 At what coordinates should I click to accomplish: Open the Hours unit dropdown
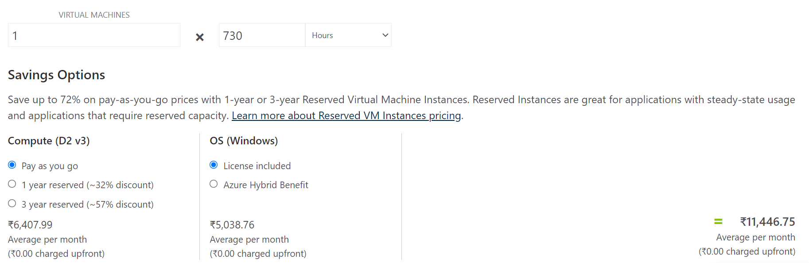[348, 35]
